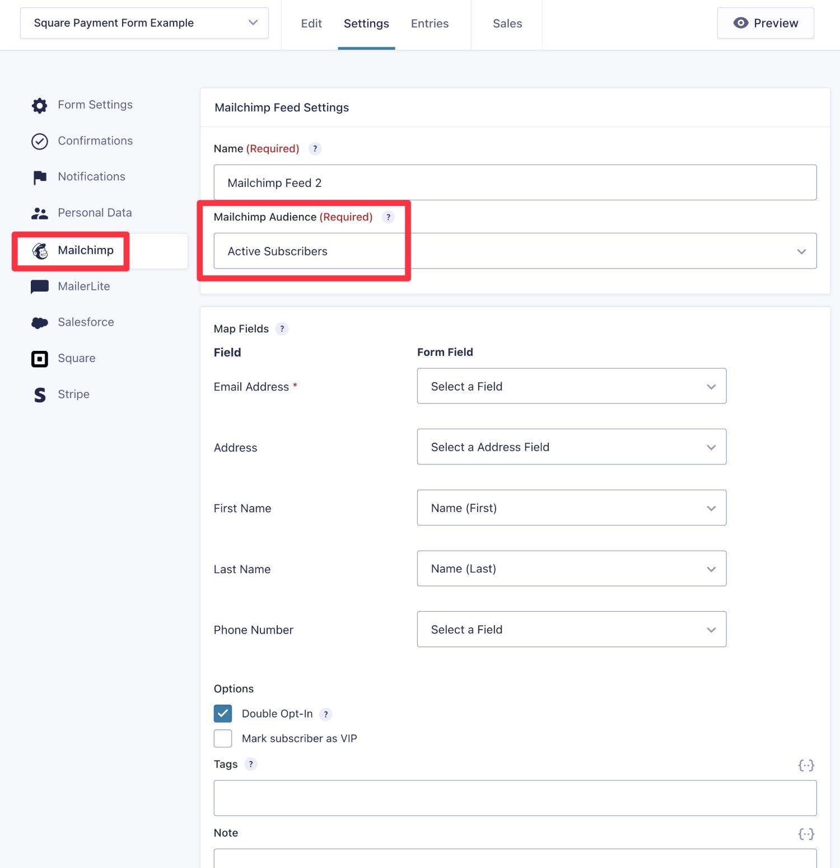Open the First Name field dropdown
840x868 pixels.
click(572, 508)
